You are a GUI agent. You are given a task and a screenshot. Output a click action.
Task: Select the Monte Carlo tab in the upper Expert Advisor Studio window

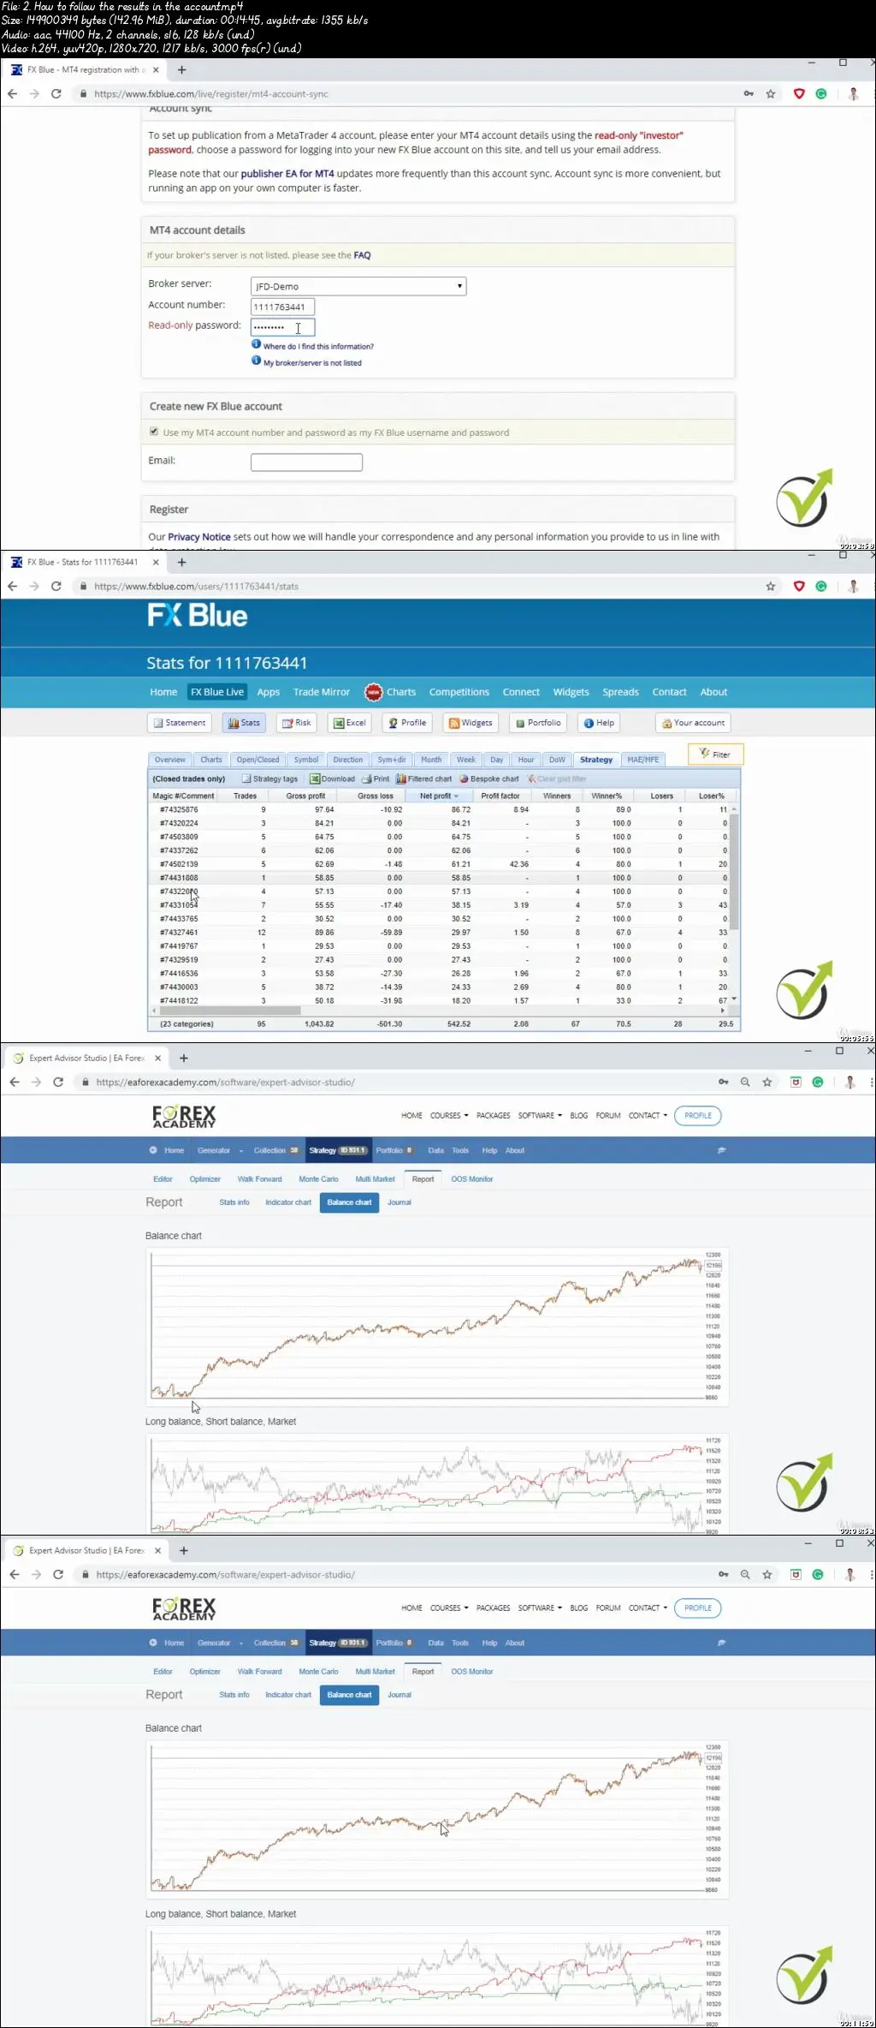click(x=318, y=1179)
